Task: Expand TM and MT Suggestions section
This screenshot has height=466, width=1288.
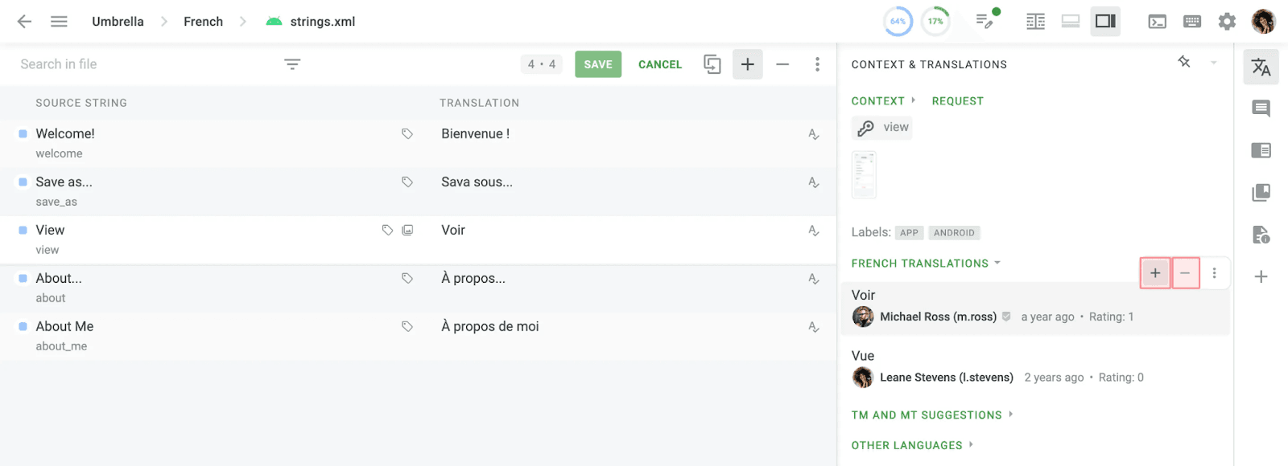Action: (x=931, y=415)
